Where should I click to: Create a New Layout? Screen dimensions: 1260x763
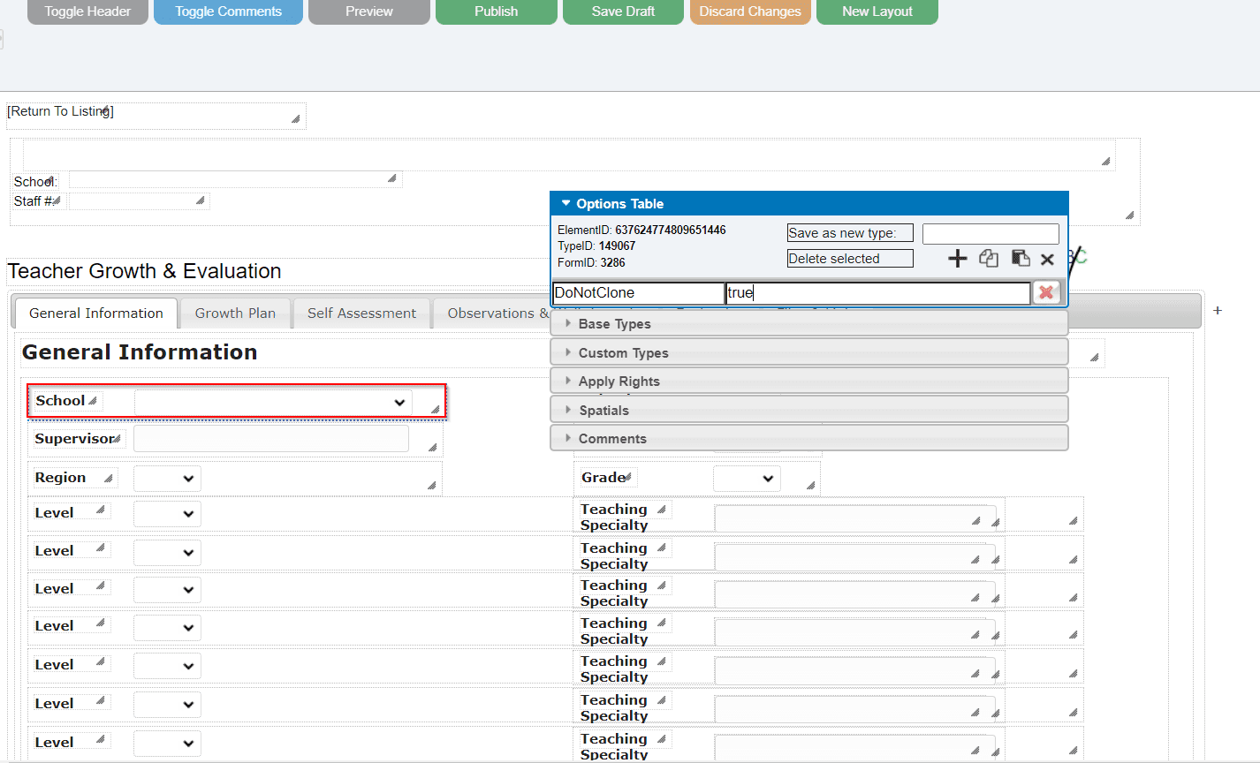click(x=877, y=11)
